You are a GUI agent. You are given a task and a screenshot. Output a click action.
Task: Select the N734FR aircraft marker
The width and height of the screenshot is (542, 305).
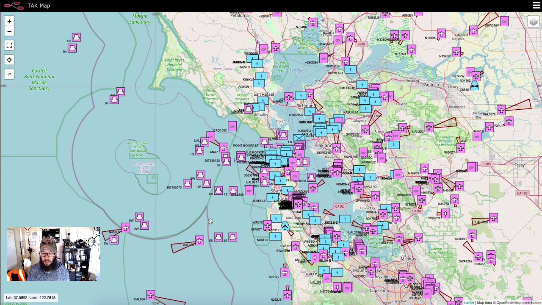tap(456, 53)
